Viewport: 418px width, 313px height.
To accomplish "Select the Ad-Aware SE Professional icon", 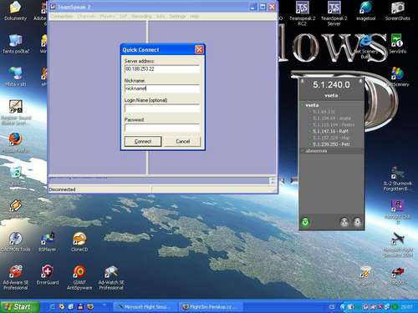I will (15, 277).
